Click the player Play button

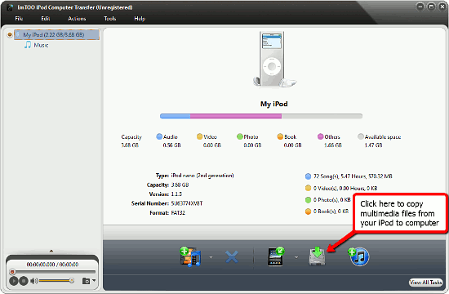tap(13, 281)
